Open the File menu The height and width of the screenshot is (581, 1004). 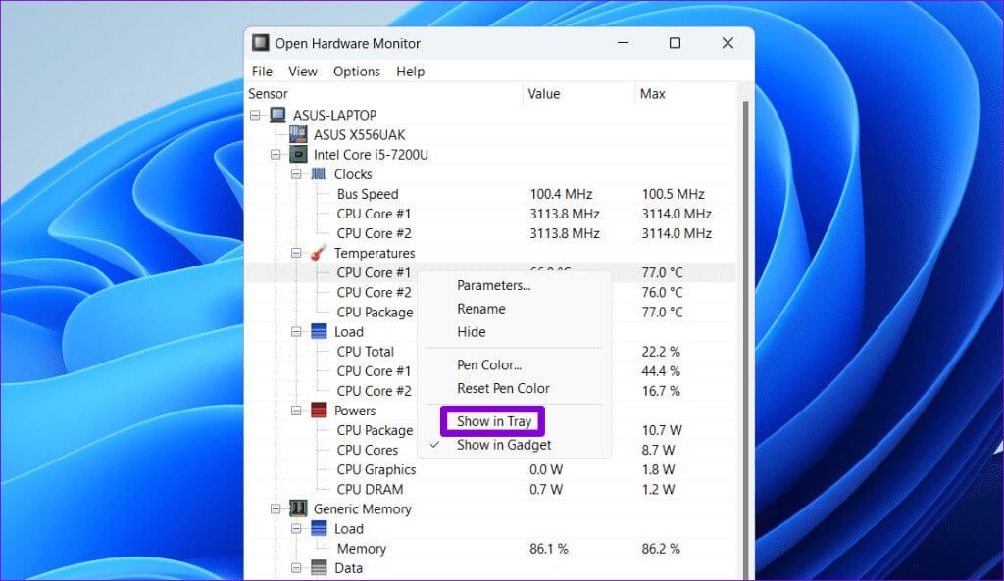click(x=262, y=71)
